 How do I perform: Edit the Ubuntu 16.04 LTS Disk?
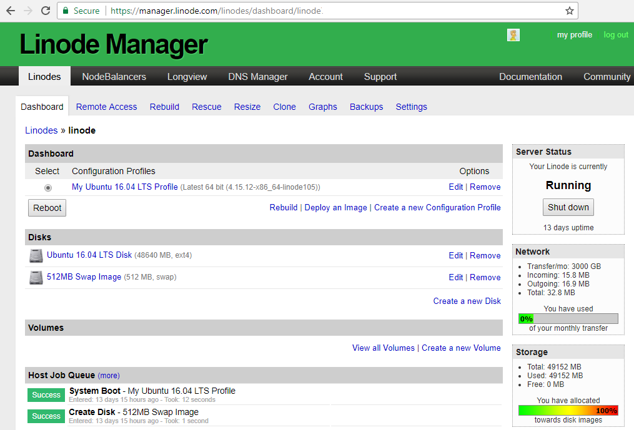456,255
